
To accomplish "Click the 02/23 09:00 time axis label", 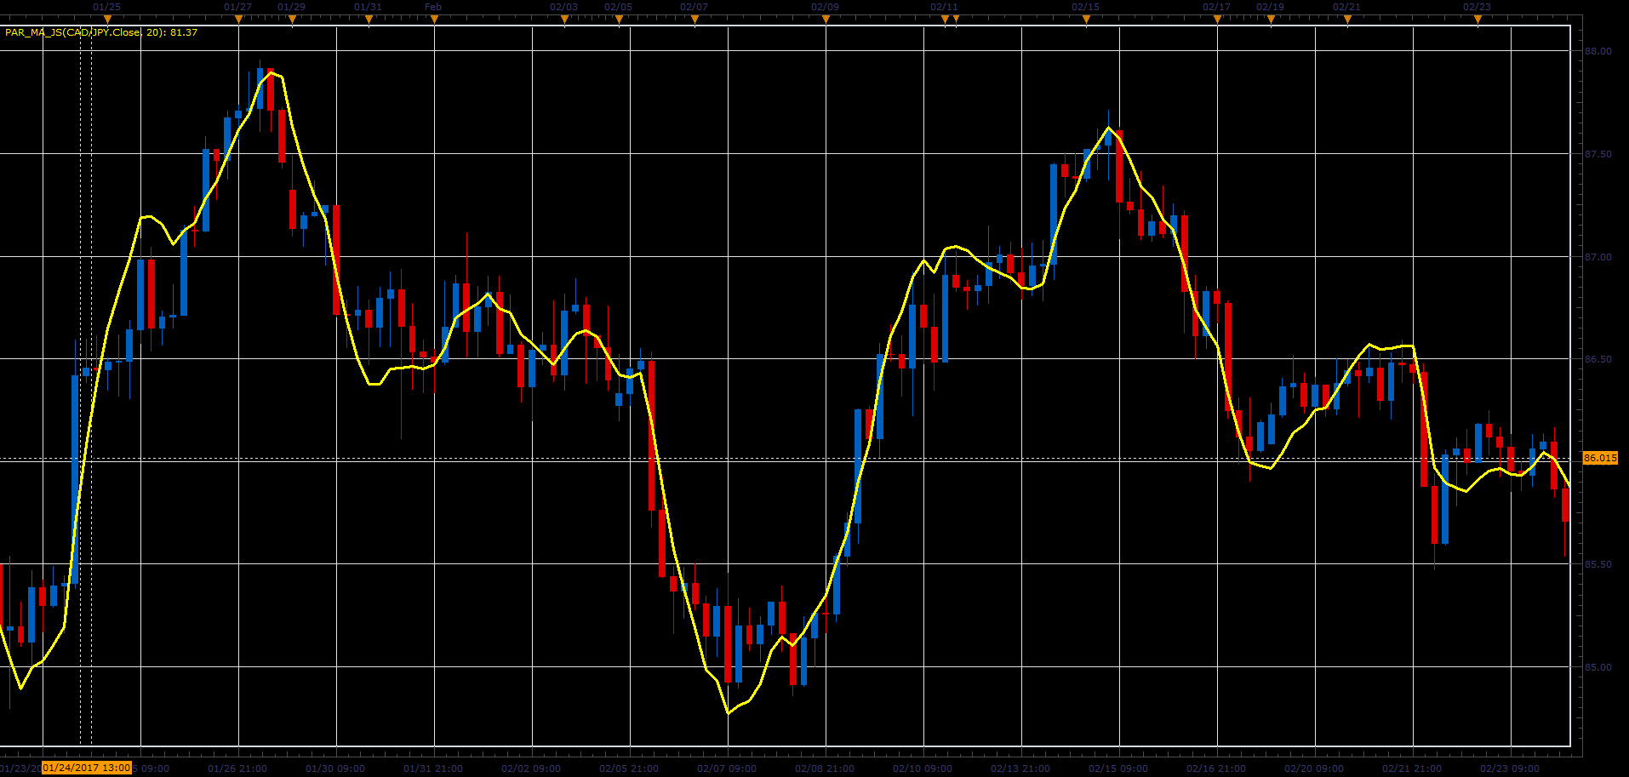I will click(x=1510, y=768).
